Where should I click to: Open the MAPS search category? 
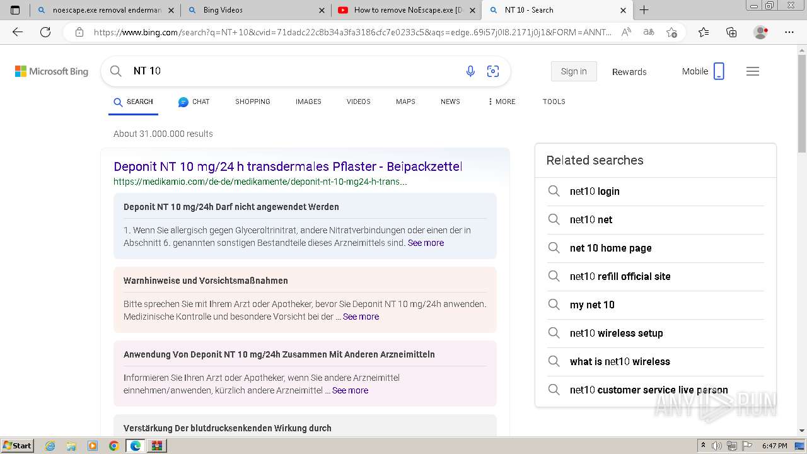click(405, 102)
